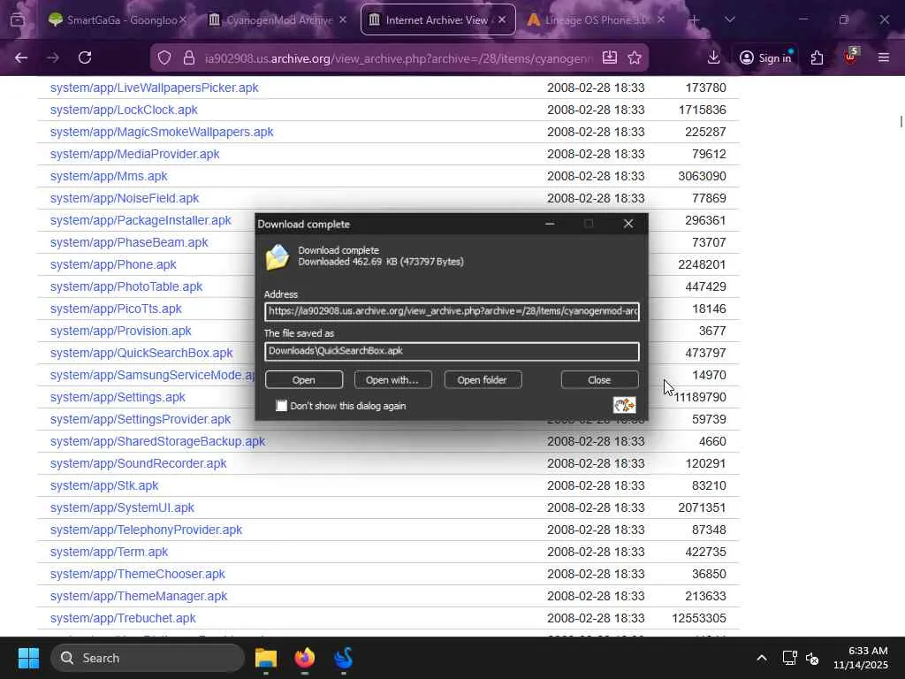The width and height of the screenshot is (905, 679).
Task: Open system/app/LockClock.apk link
Action: [124, 110]
